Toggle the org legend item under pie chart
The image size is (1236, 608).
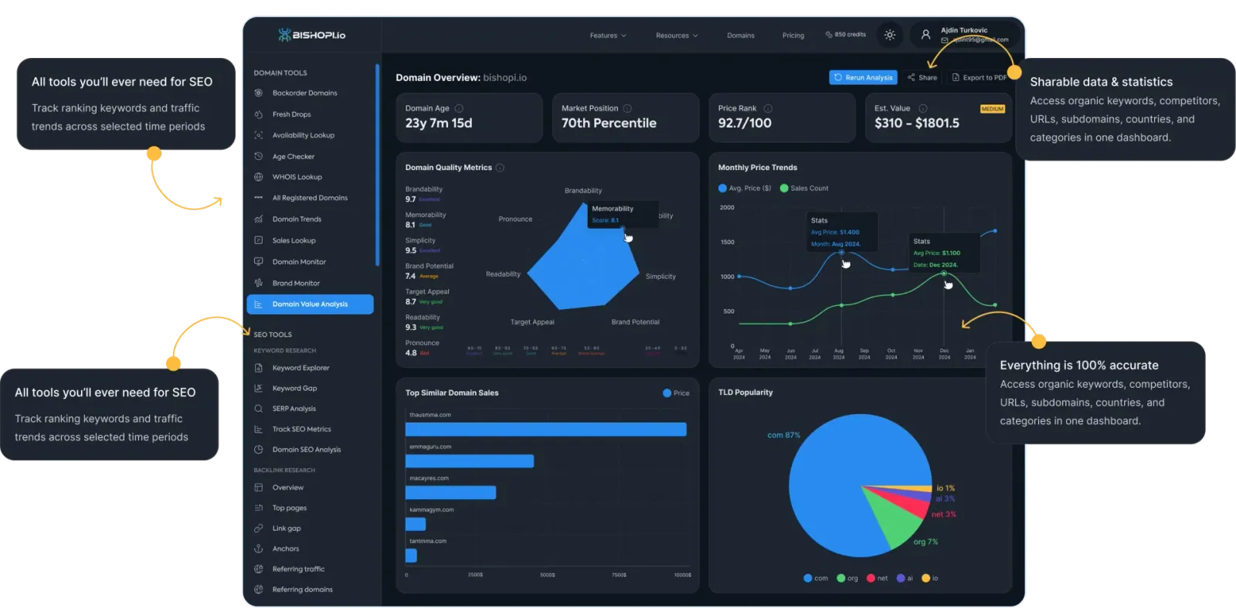tap(847, 578)
